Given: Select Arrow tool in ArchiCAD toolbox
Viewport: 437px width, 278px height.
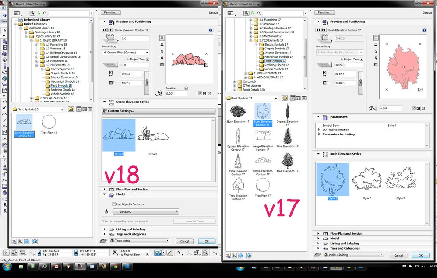Looking at the screenshot, I should coord(4,30).
